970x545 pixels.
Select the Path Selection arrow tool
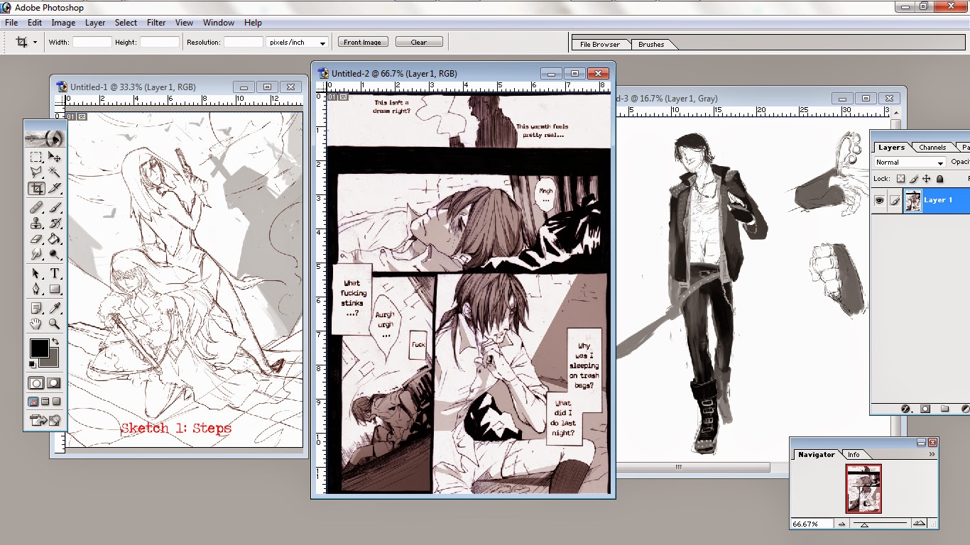click(36, 273)
